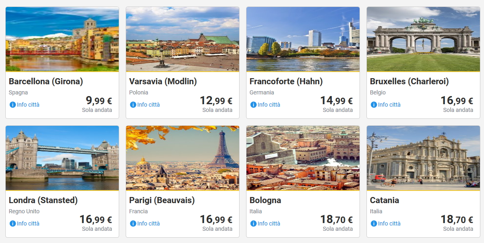Open the Barcellona (Girona) city photo
The image size is (484, 243).
[62, 39]
